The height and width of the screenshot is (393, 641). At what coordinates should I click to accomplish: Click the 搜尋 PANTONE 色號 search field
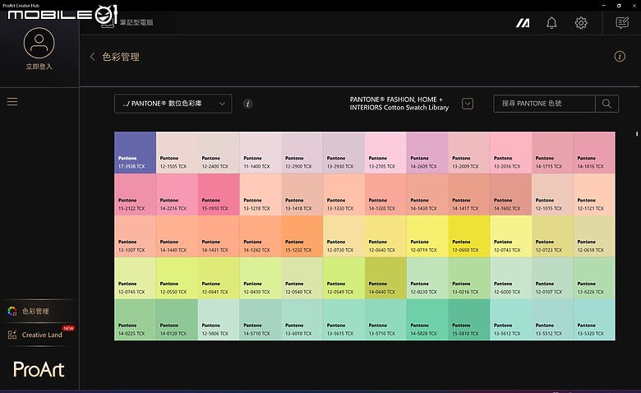[544, 104]
